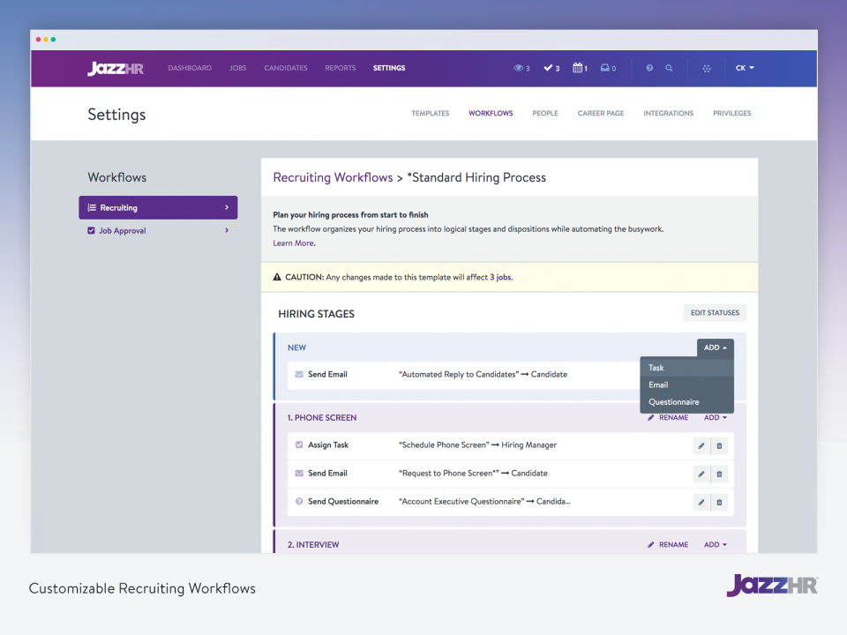Click the apps grid icon in navbar
The image size is (847, 635).
point(707,68)
